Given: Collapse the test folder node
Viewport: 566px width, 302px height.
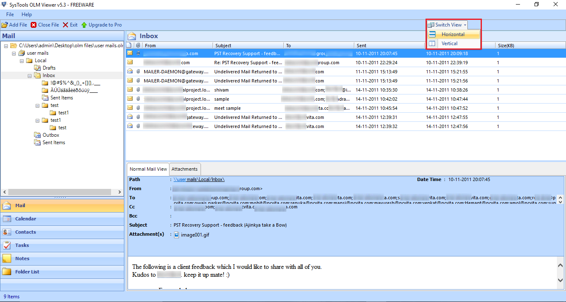Looking at the screenshot, I should [37, 105].
